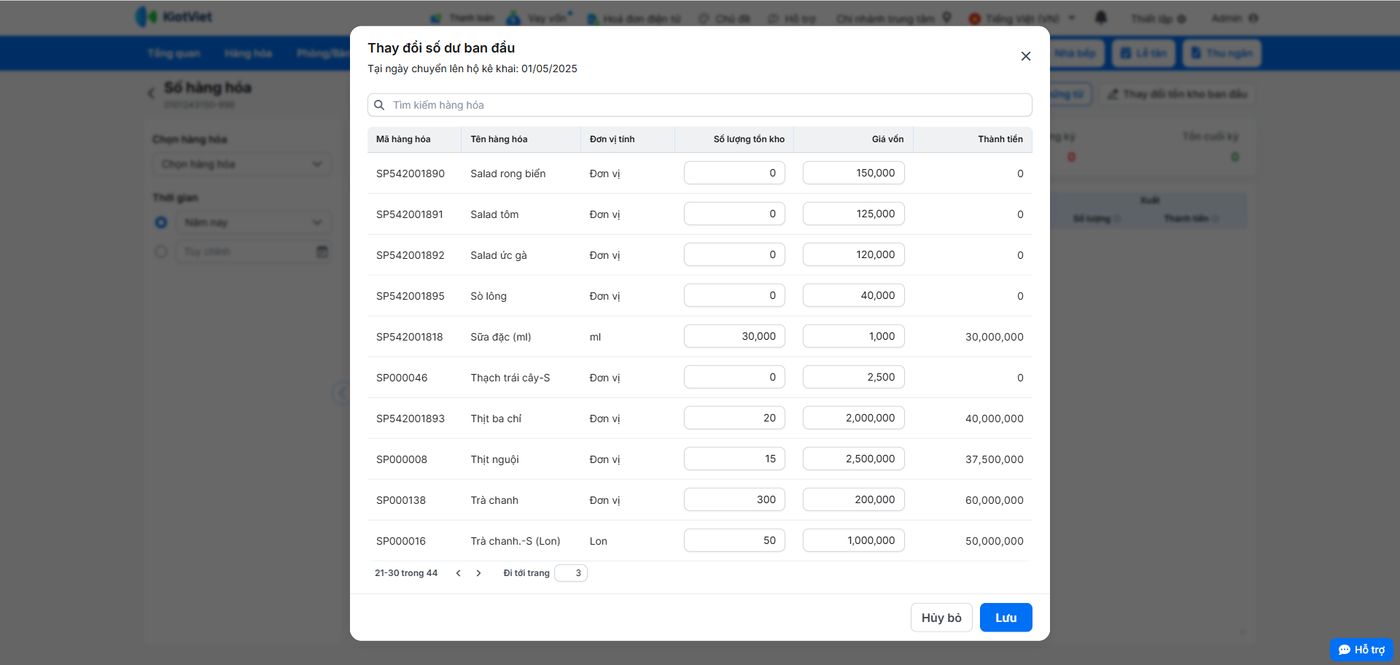Open the calendar icon in Tùy chỉnh field
The height and width of the screenshot is (665, 1400).
click(x=322, y=252)
